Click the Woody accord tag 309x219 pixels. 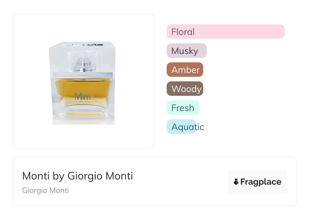click(x=185, y=89)
